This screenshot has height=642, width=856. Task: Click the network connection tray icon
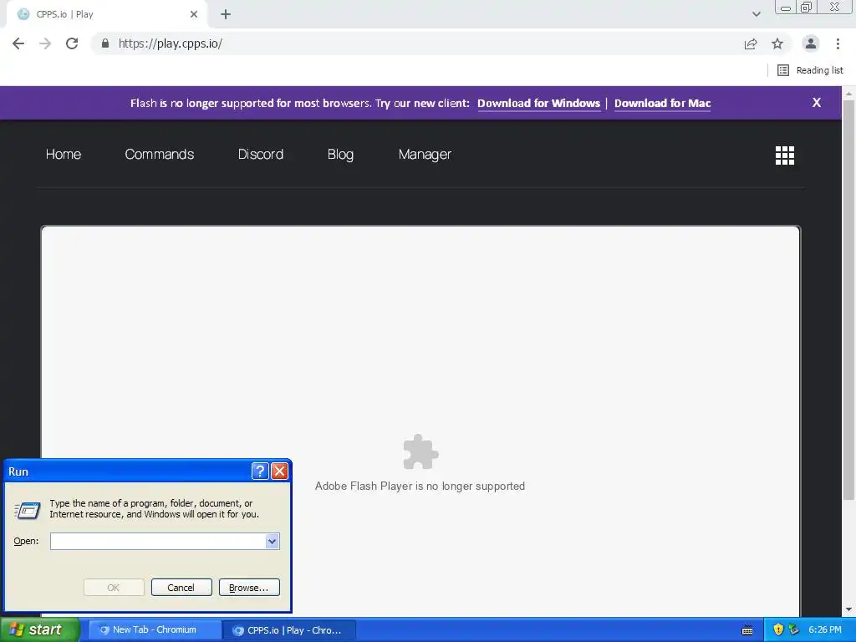click(x=794, y=629)
